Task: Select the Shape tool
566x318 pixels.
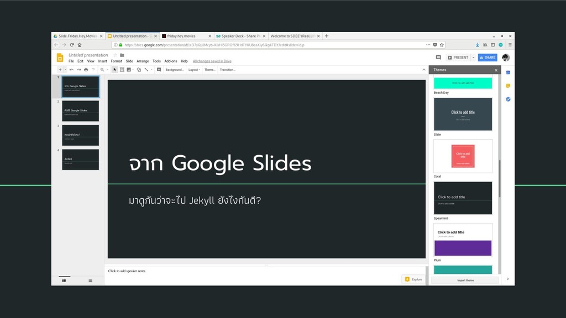Action: (139, 70)
